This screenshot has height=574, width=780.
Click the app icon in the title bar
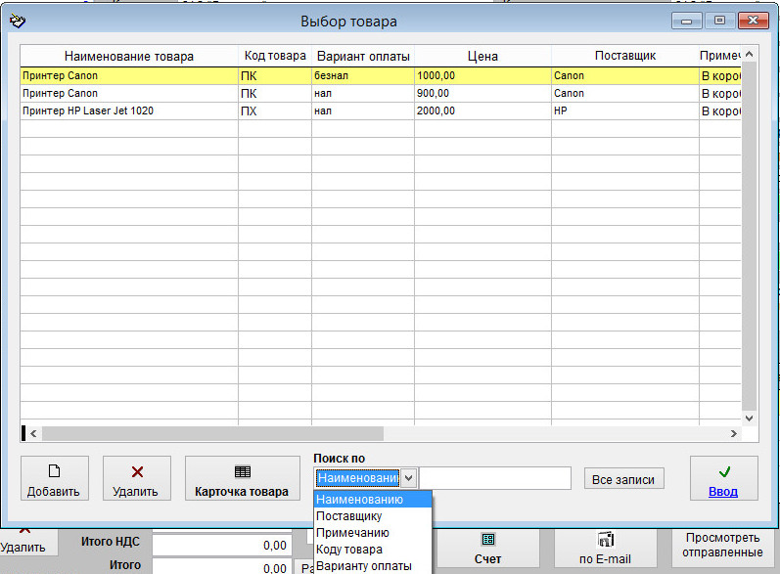tap(18, 21)
